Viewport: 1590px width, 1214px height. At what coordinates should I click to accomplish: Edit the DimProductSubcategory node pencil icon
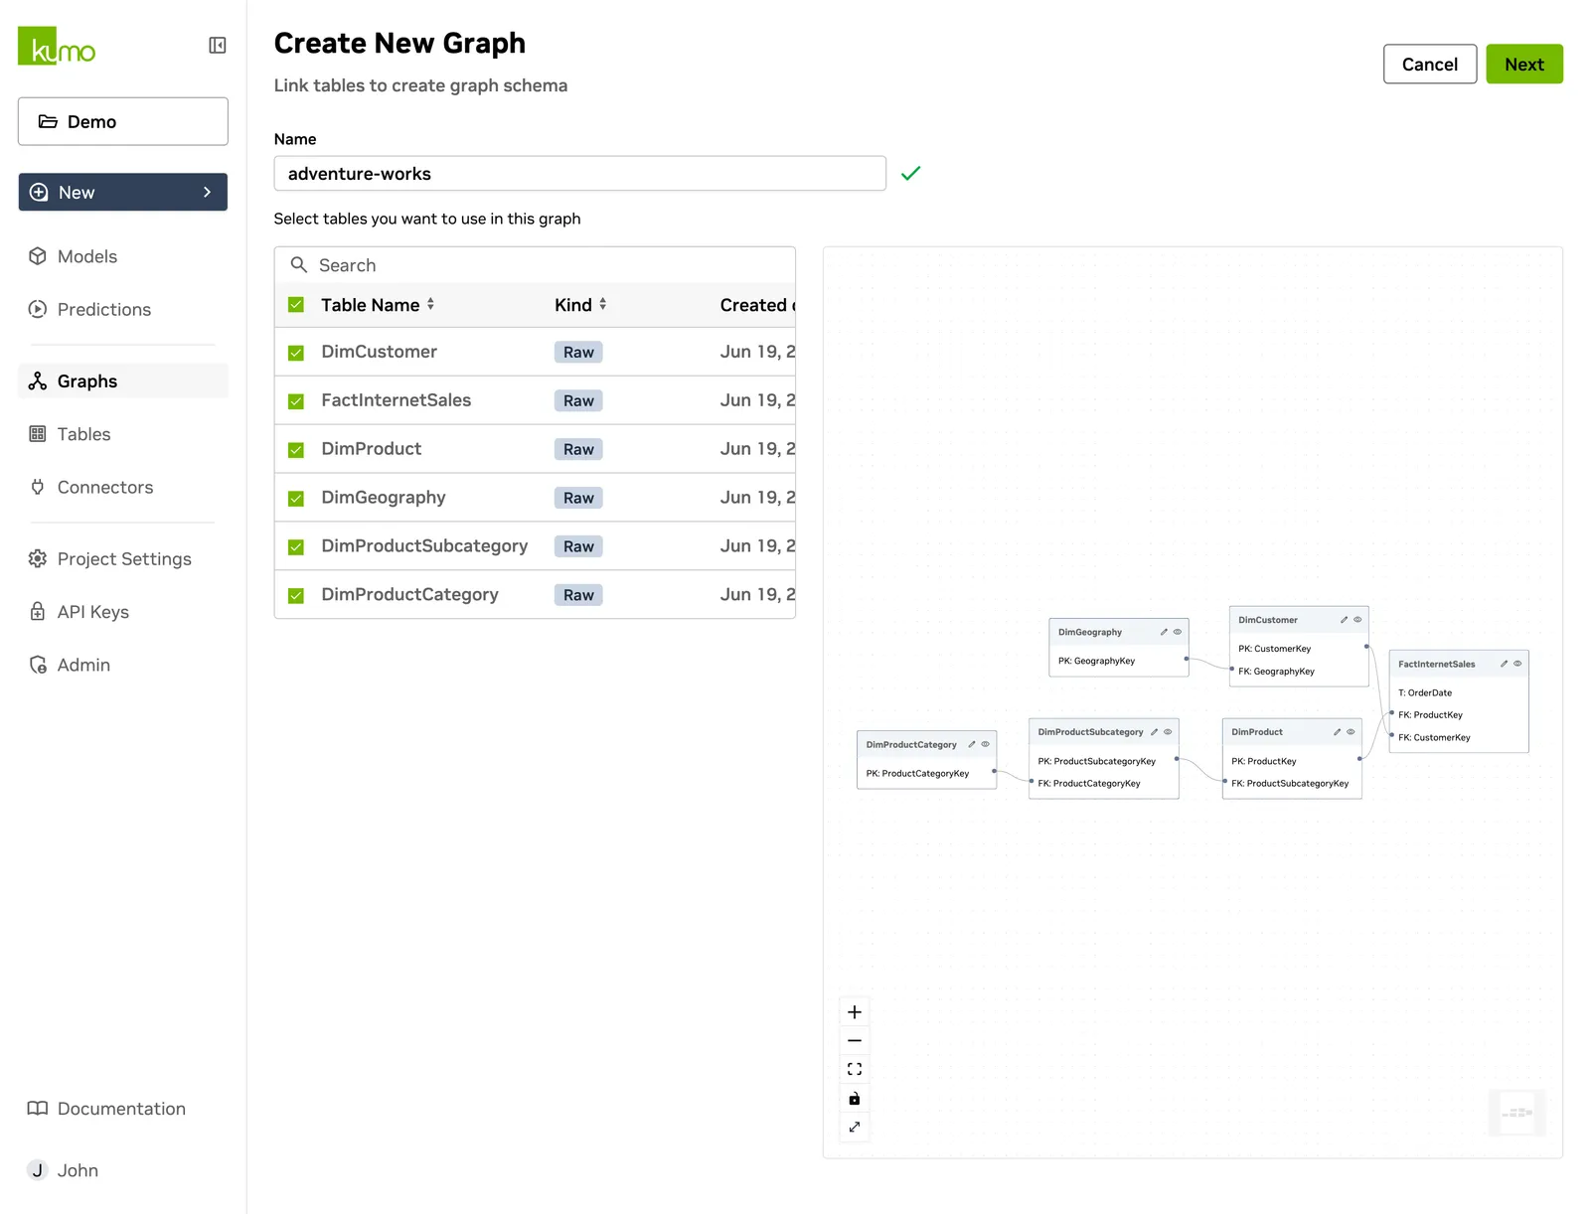pyautogui.click(x=1154, y=732)
